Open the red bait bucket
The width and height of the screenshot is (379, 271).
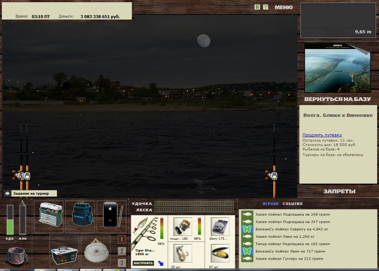16,256
